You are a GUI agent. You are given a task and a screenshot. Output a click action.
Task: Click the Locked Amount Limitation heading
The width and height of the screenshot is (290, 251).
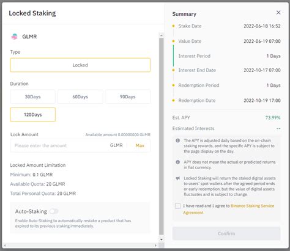38,165
